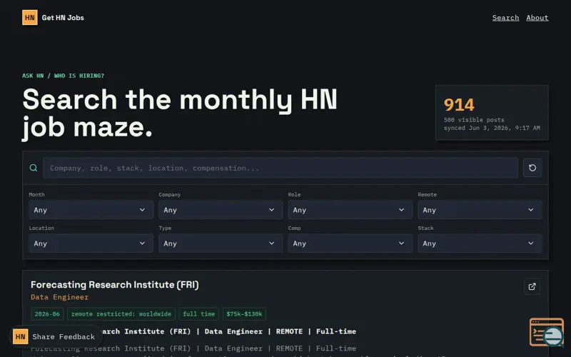
Task: Open the Comp filter dropdown
Action: [350, 243]
